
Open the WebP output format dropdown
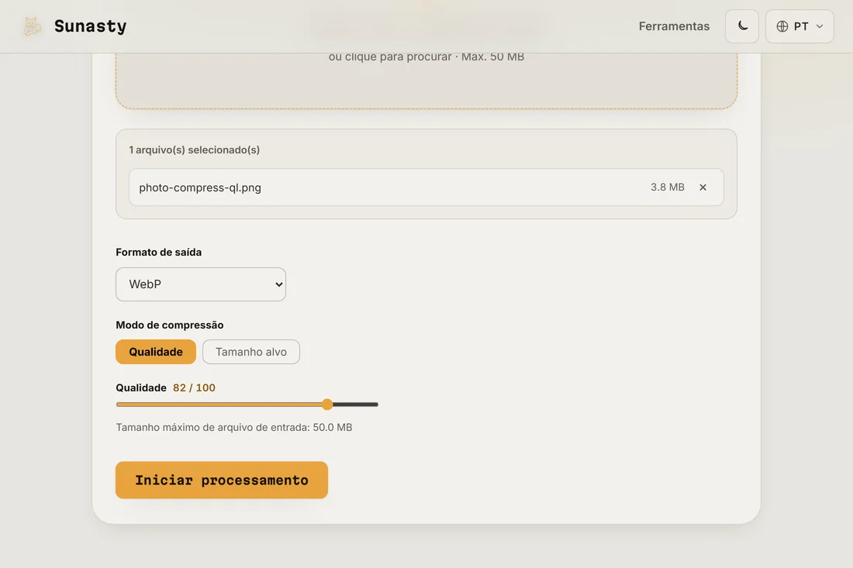201,284
